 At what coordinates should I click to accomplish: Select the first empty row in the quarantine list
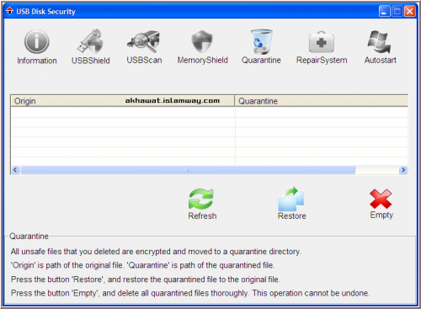point(210,113)
